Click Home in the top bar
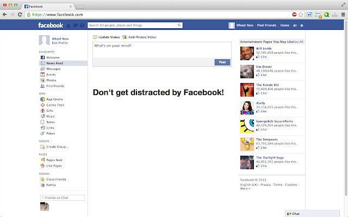 tap(284, 25)
